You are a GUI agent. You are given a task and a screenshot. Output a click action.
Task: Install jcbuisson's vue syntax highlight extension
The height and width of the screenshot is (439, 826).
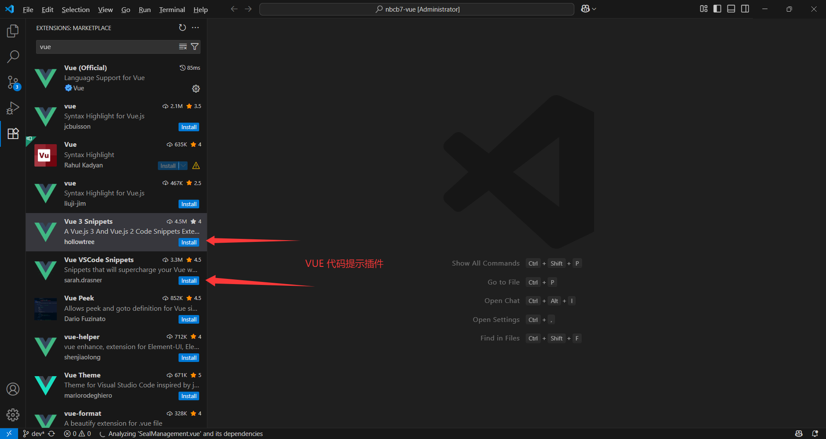click(189, 127)
